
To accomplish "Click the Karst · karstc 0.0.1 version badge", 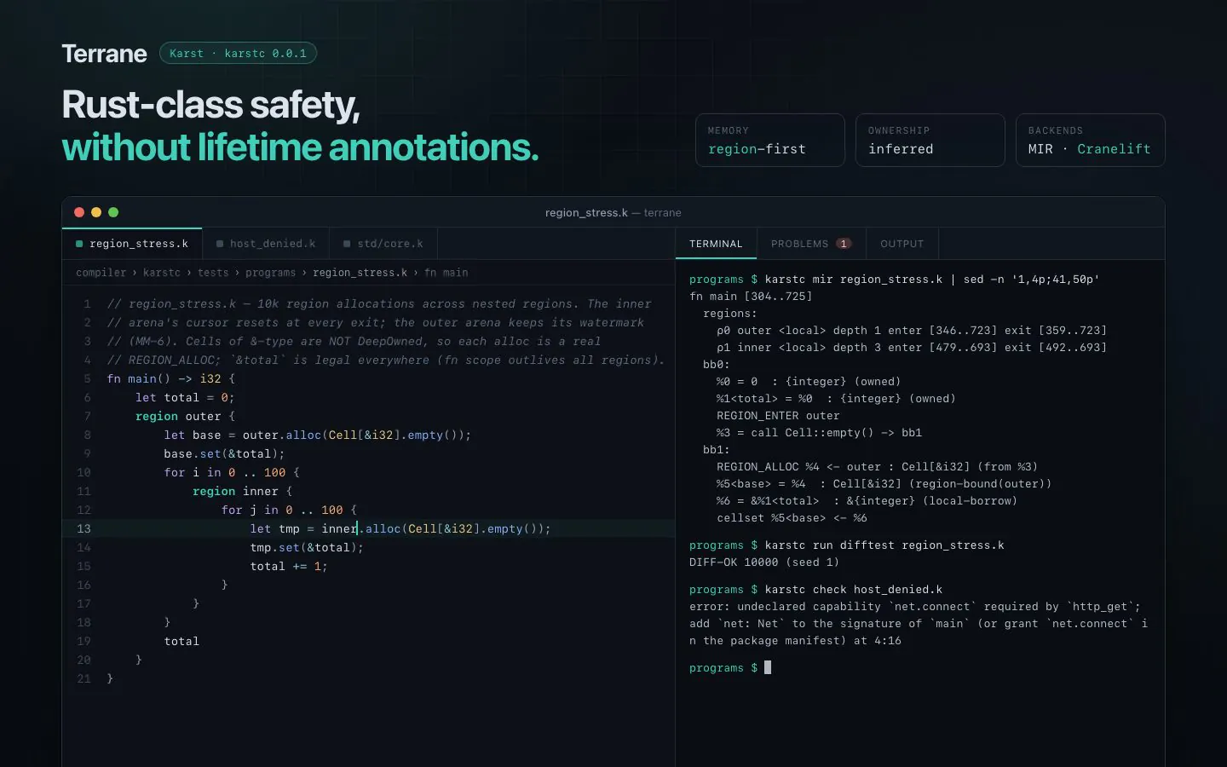I will [238, 54].
